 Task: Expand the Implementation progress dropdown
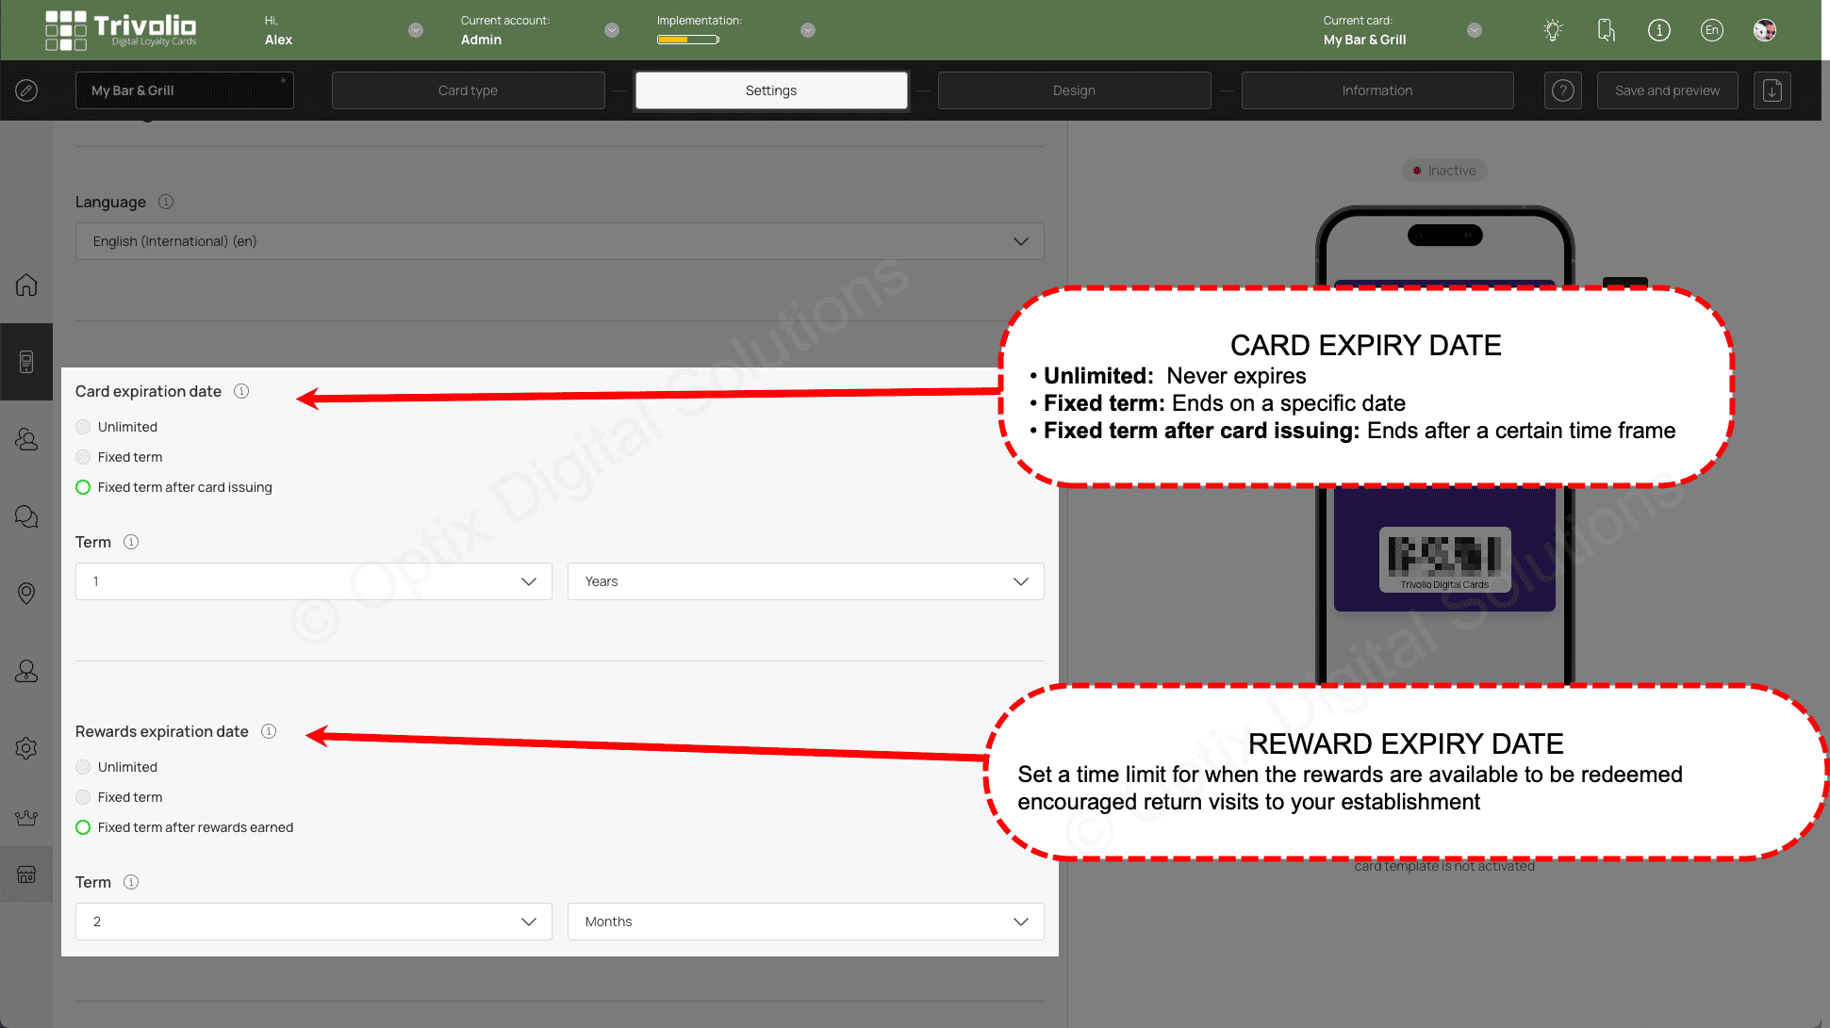pos(808,30)
